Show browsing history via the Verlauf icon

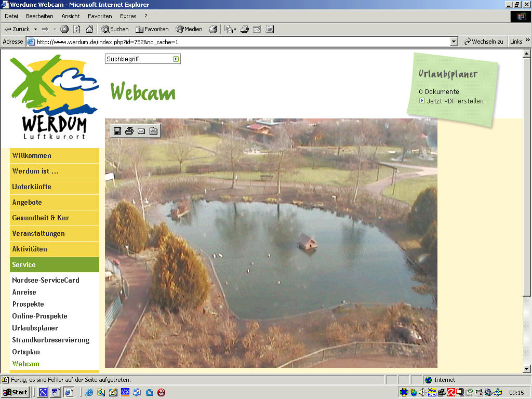click(213, 29)
